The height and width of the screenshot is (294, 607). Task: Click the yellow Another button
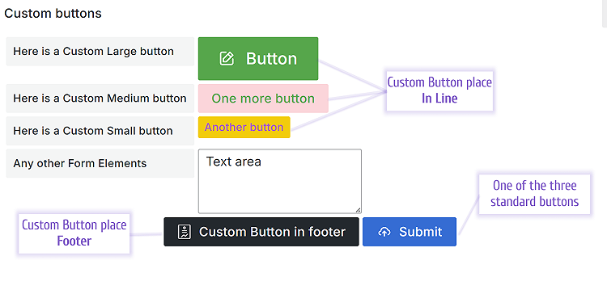click(x=244, y=127)
